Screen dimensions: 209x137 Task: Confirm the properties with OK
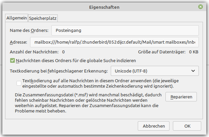(x=188, y=126)
